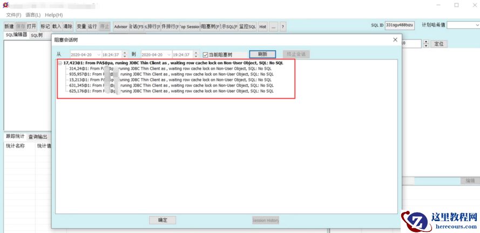The image size is (480, 233).
Task: Toggle the 当前阻塞树 checkbox
Action: coord(205,54)
